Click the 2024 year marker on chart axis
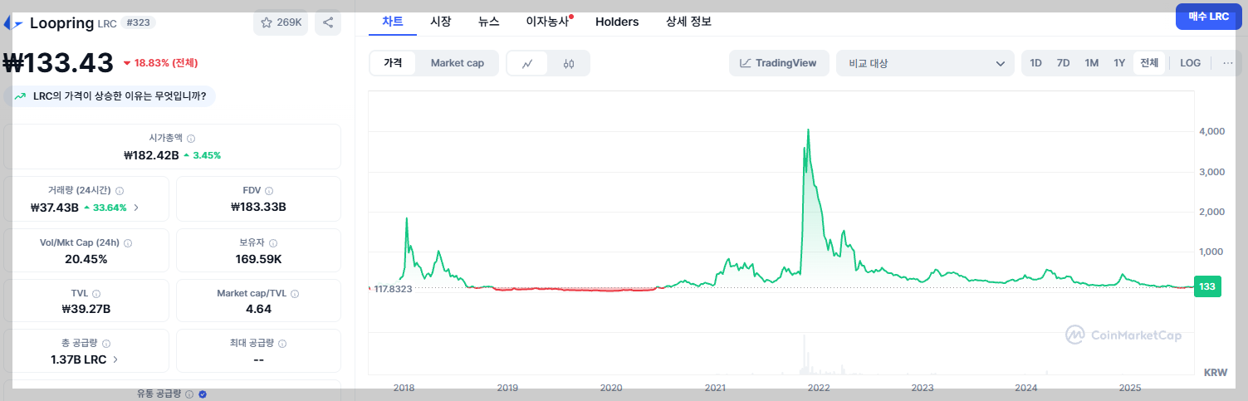The width and height of the screenshot is (1248, 401). tap(1026, 388)
